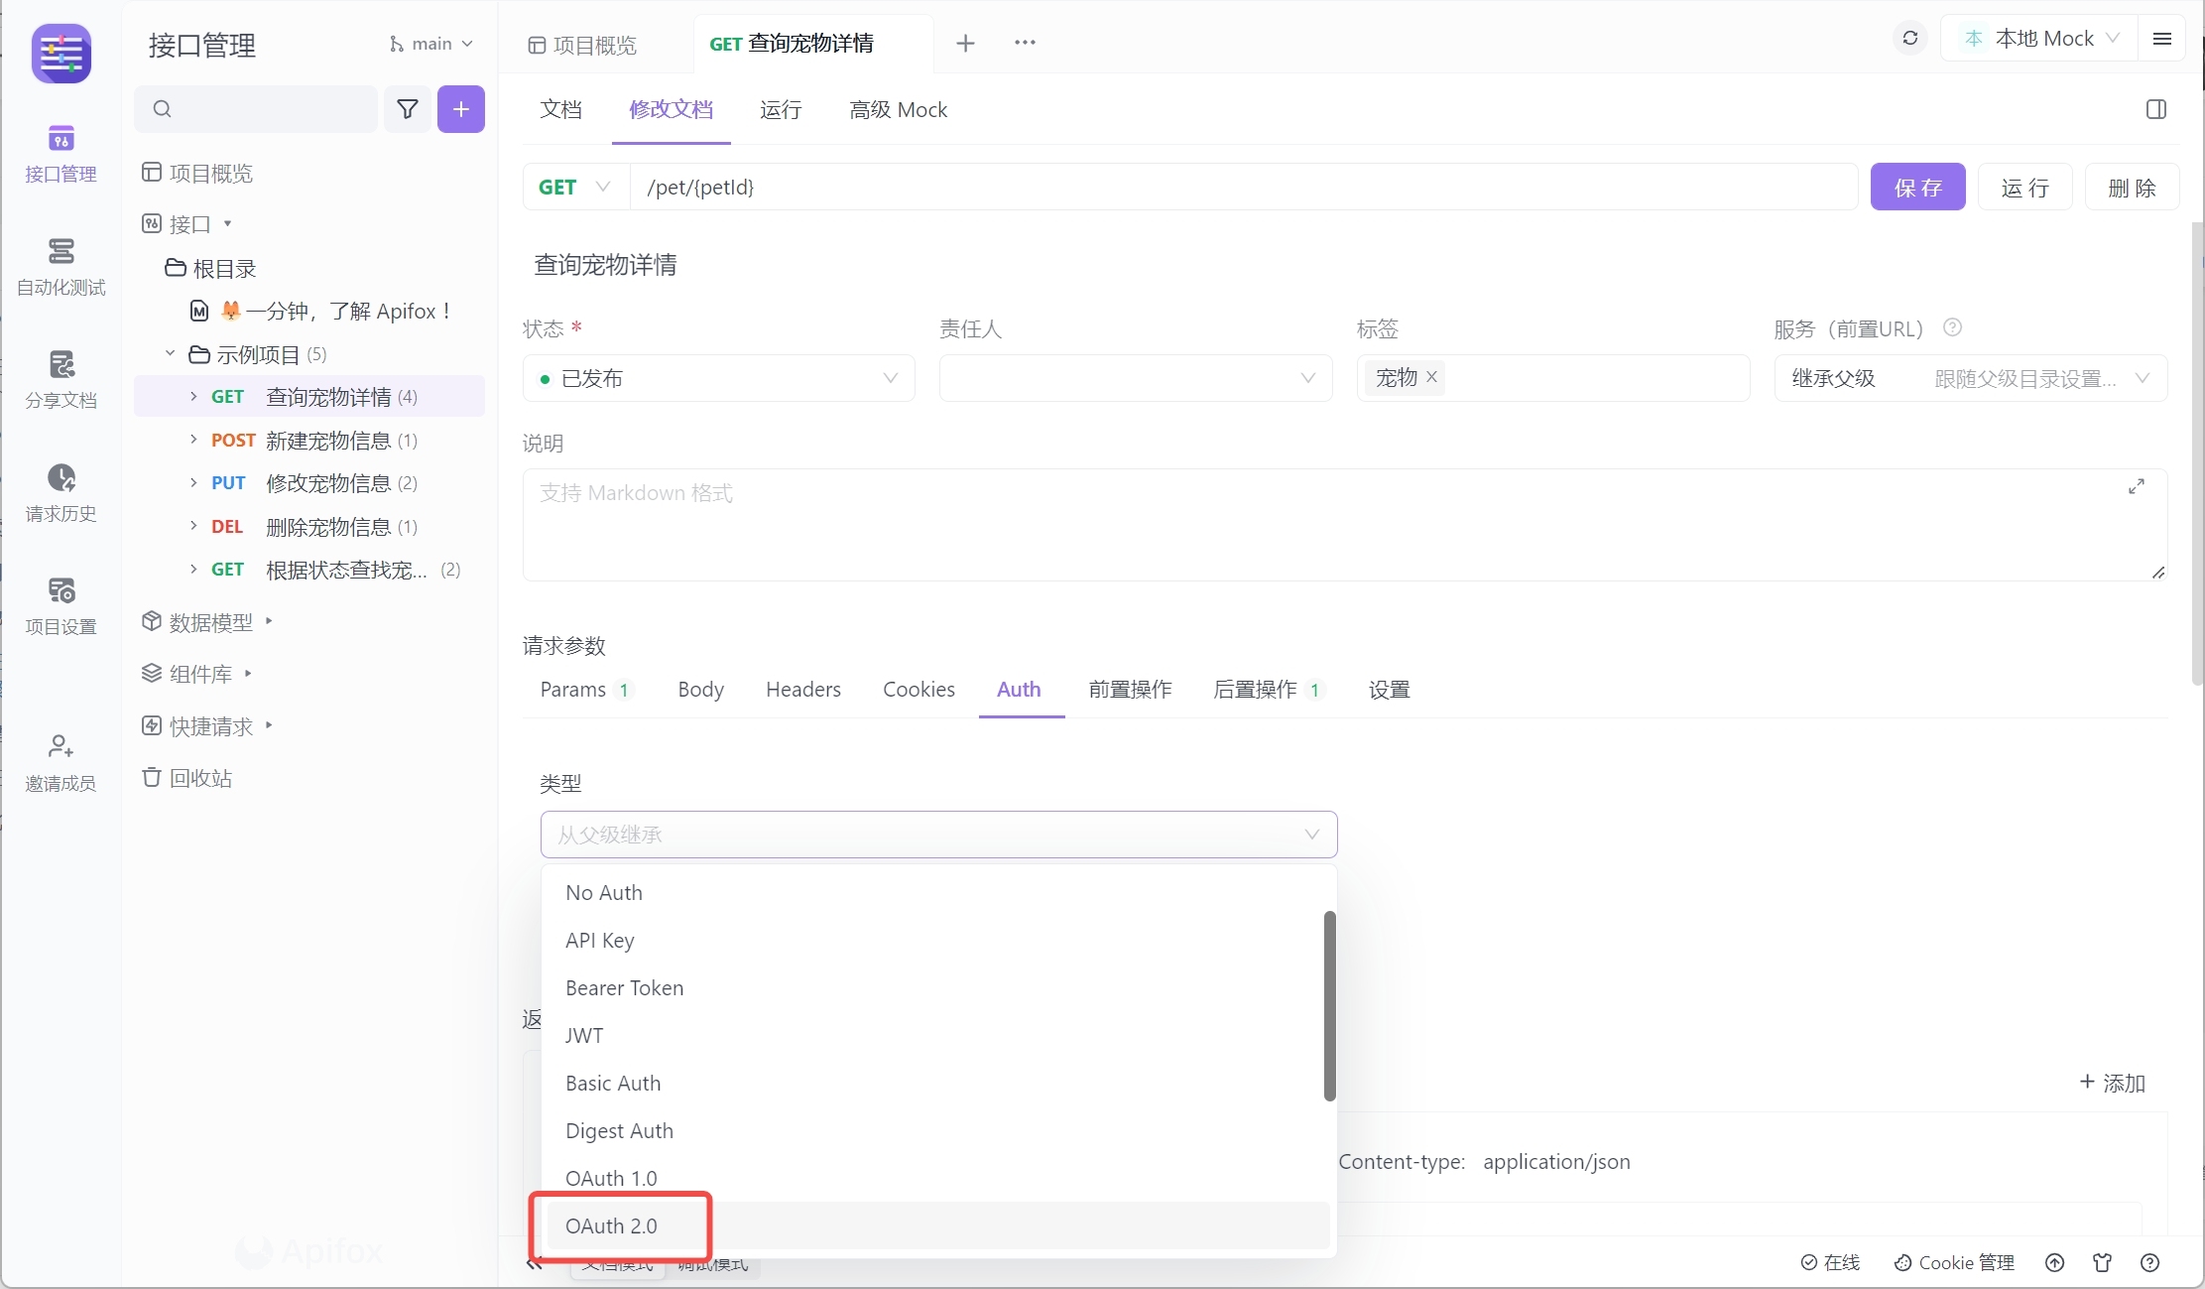Open the 已发布 status dropdown
This screenshot has height=1289, width=2205.
(718, 378)
